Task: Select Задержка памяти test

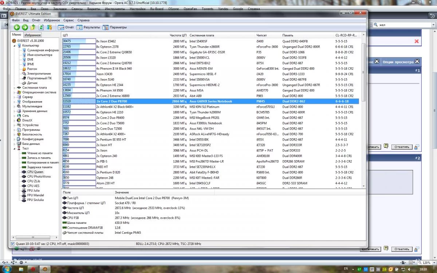Action: pyautogui.click(x=37, y=167)
